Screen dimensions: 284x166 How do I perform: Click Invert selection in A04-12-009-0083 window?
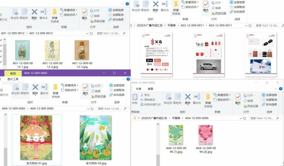coord(117,95)
